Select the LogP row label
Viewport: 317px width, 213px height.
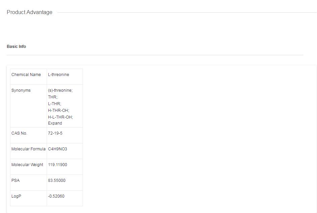pyautogui.click(x=16, y=196)
